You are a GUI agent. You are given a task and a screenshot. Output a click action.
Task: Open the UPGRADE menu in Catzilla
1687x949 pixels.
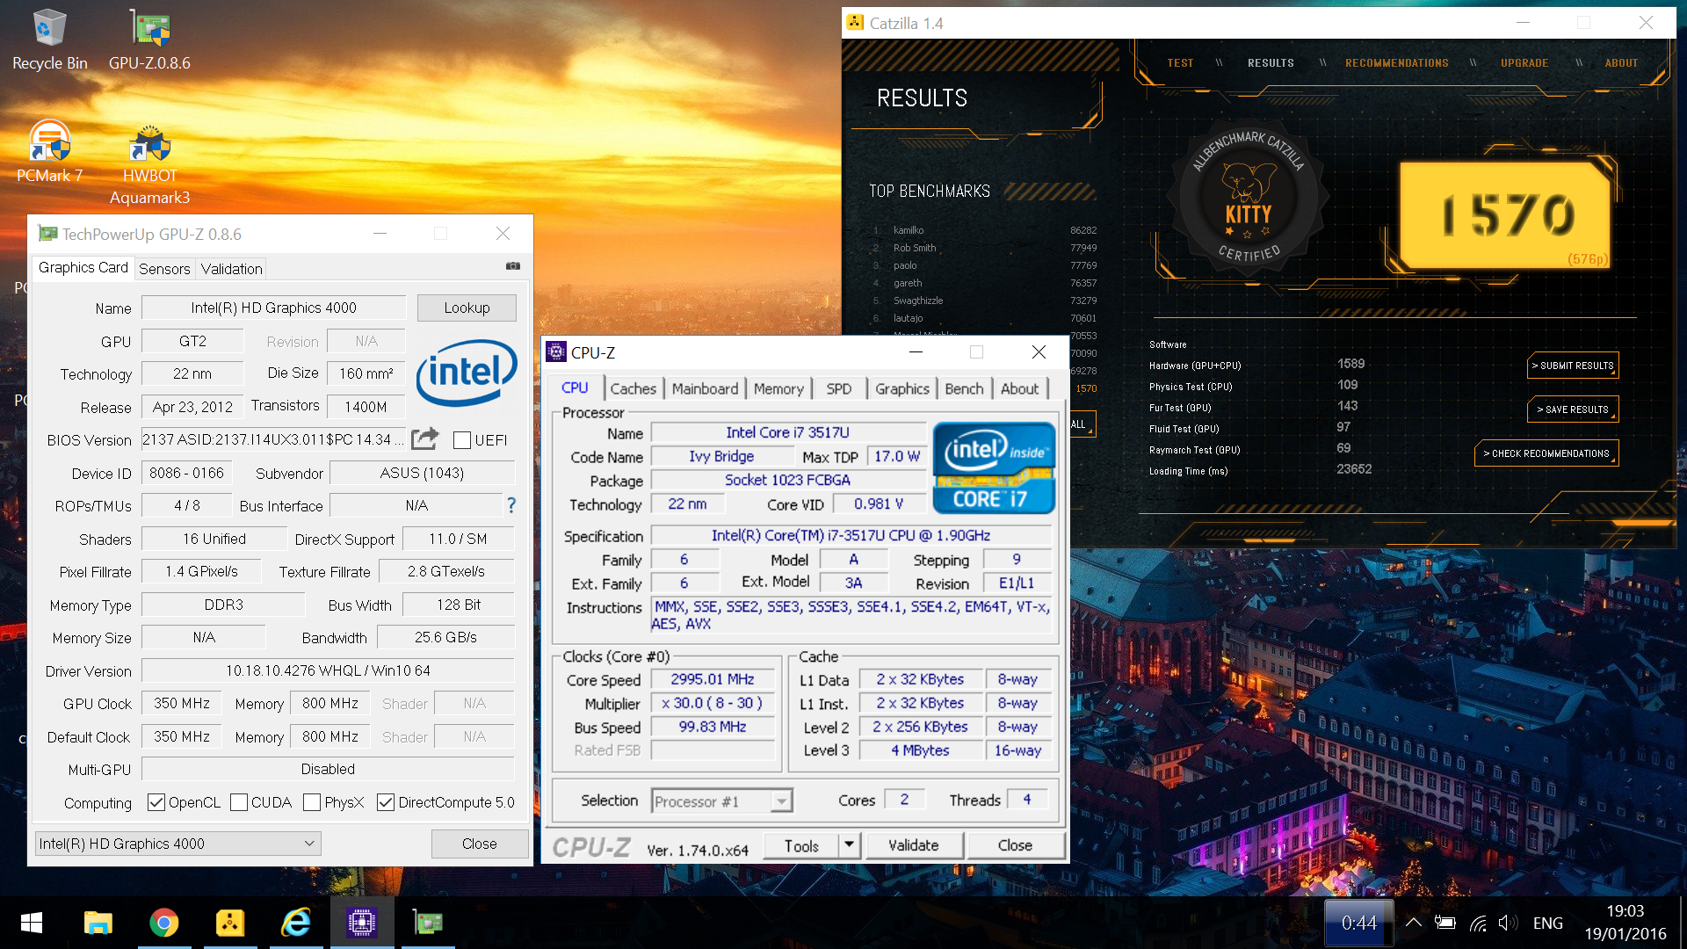pos(1524,63)
